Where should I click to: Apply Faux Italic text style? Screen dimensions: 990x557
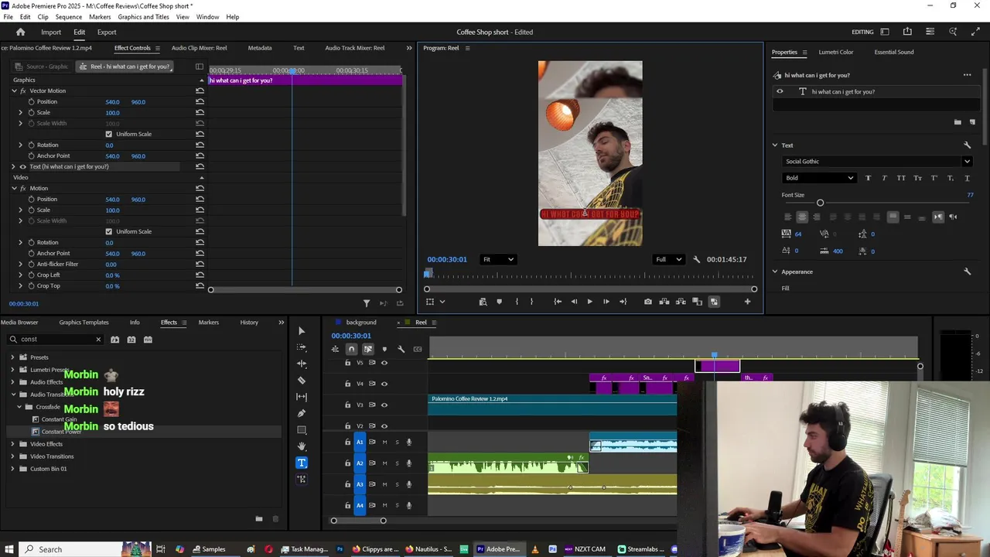tap(884, 178)
